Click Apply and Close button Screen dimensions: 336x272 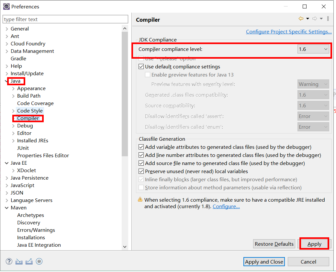(264, 262)
